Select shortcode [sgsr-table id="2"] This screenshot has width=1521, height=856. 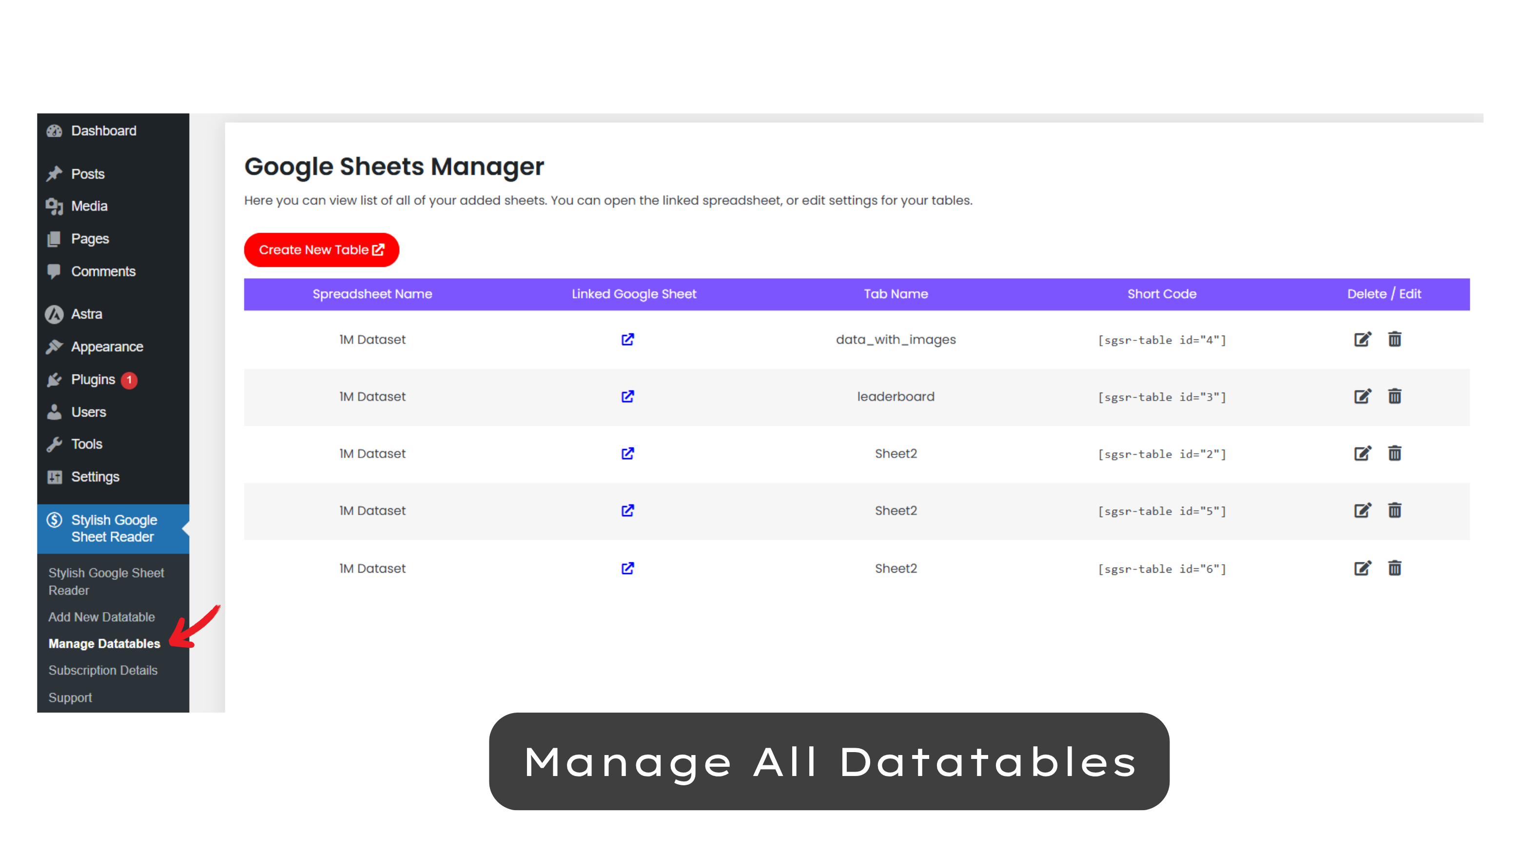(1161, 454)
